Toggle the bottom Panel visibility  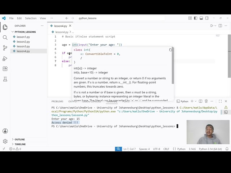201,18
